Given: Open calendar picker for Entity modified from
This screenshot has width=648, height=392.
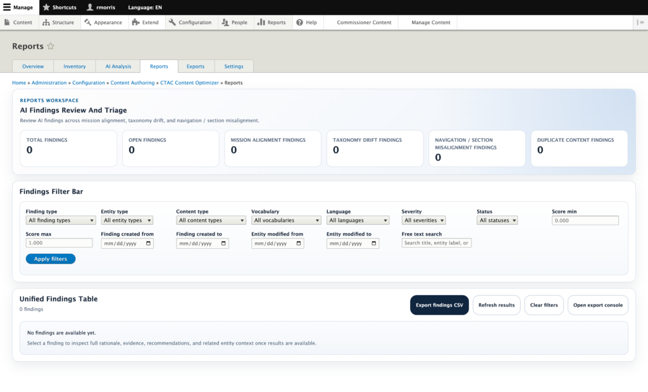Looking at the screenshot, I should pos(299,243).
